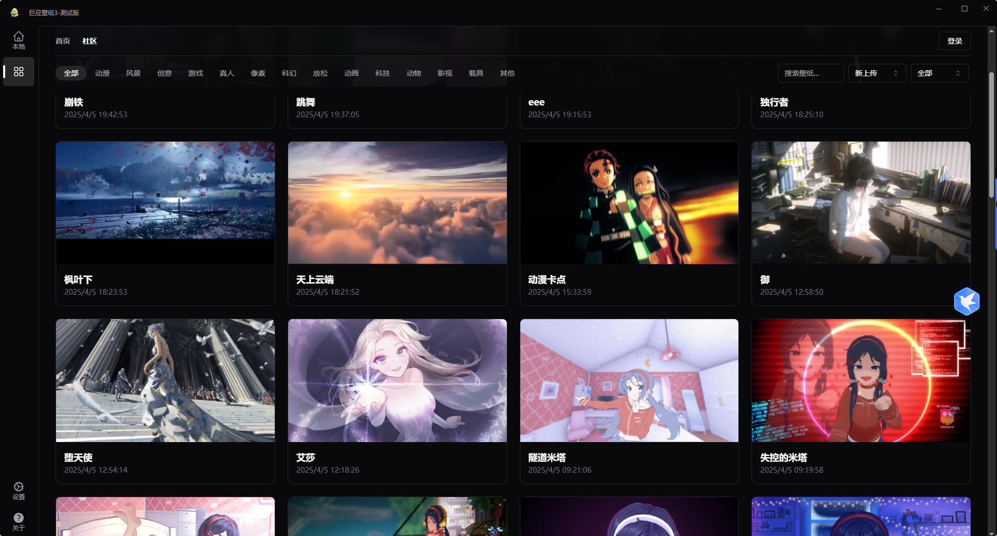Open the 本地 home sidebar icon
This screenshot has height=536, width=997.
[x=19, y=40]
